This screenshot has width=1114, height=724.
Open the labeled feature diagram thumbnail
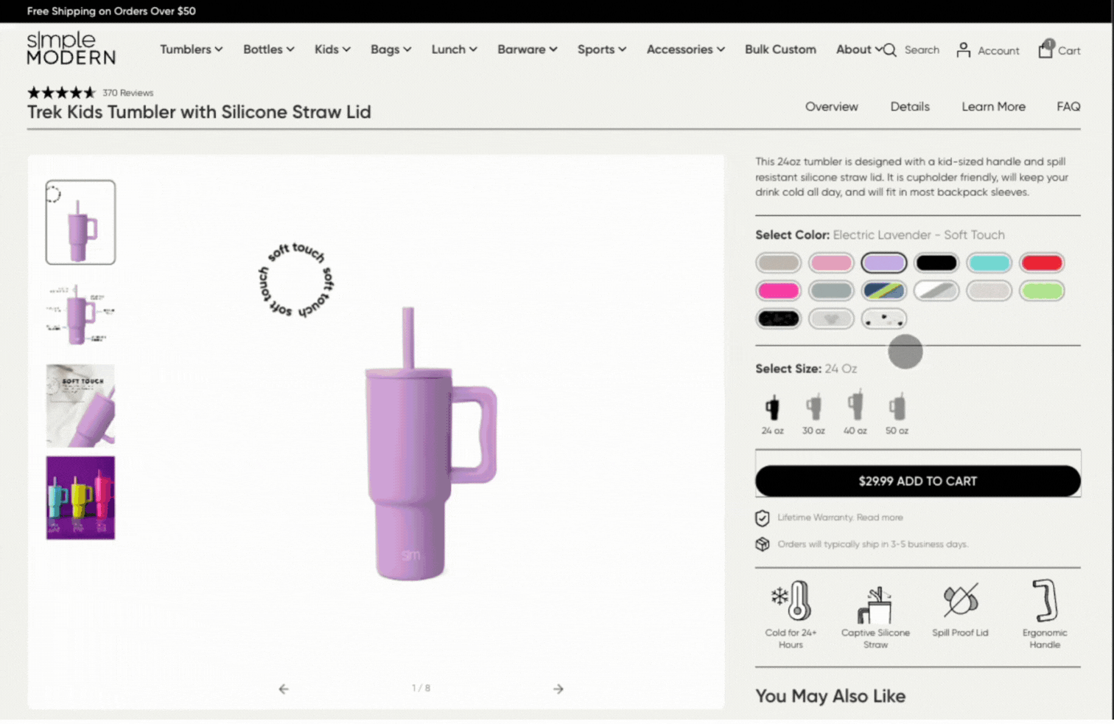click(80, 315)
